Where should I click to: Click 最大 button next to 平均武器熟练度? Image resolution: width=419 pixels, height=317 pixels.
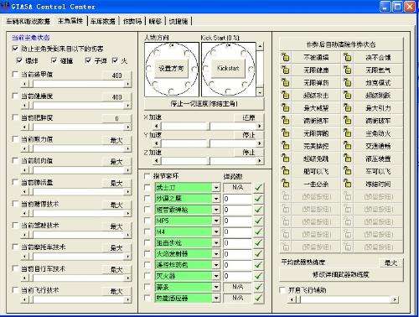coord(391,262)
